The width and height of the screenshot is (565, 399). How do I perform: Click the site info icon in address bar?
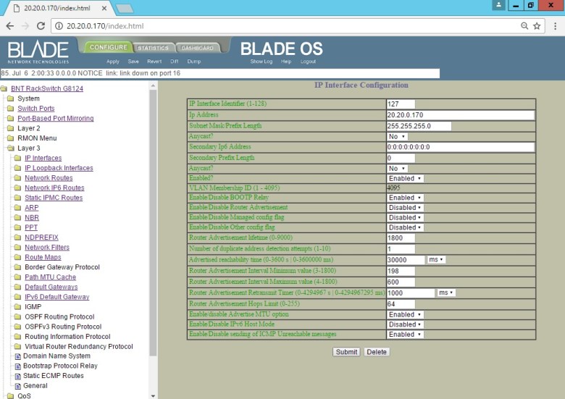coord(59,26)
